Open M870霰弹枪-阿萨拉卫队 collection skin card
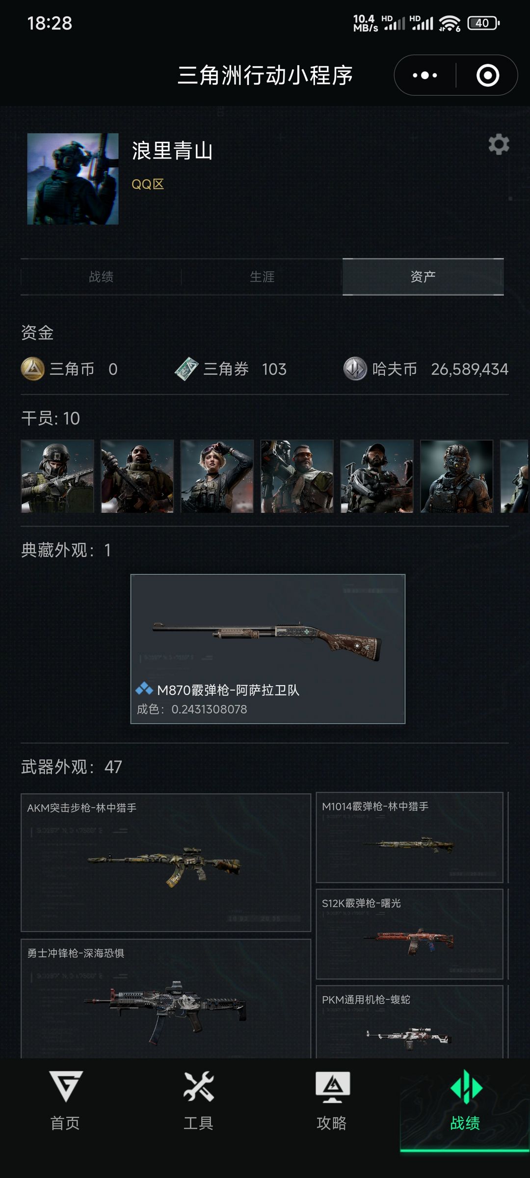This screenshot has width=530, height=1178. click(x=268, y=649)
